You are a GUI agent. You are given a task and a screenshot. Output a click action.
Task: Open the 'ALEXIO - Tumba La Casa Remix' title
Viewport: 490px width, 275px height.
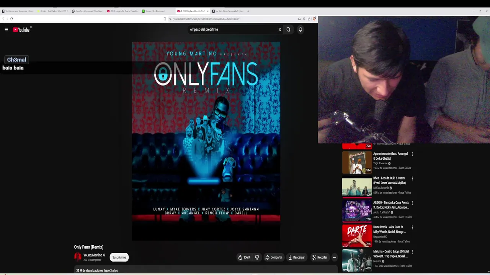point(391,205)
